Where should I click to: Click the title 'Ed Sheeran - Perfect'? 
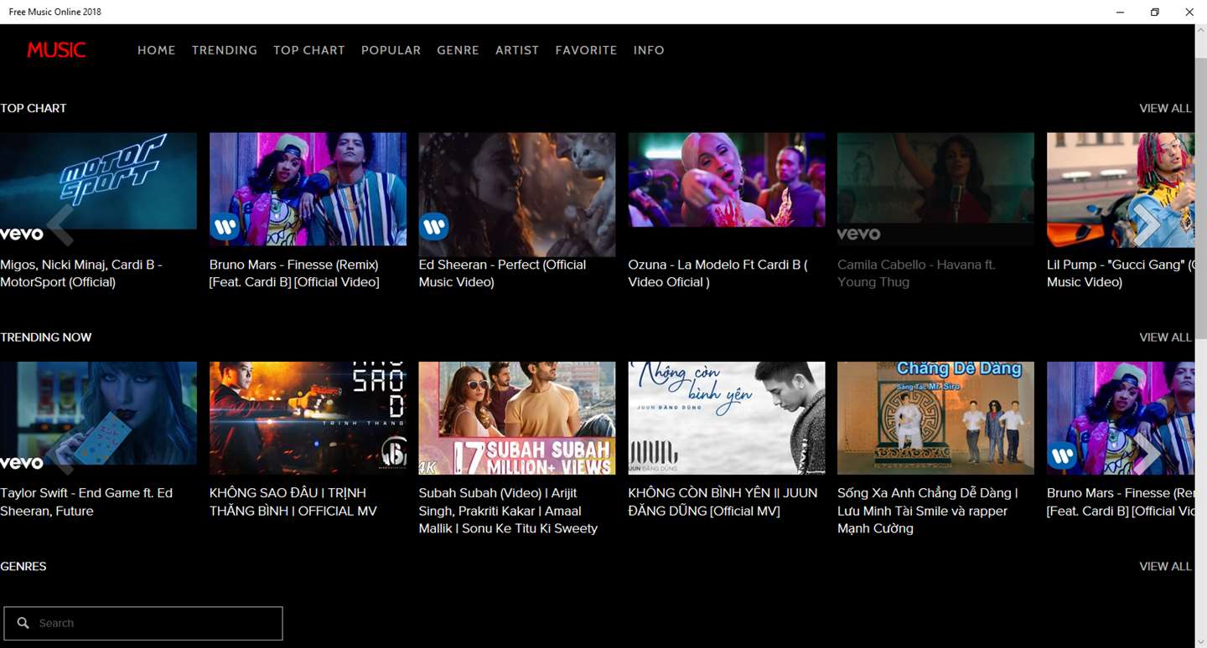503,273
